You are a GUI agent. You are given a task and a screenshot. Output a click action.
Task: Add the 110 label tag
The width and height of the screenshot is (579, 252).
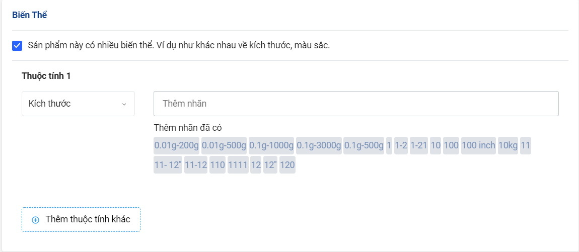click(x=218, y=165)
